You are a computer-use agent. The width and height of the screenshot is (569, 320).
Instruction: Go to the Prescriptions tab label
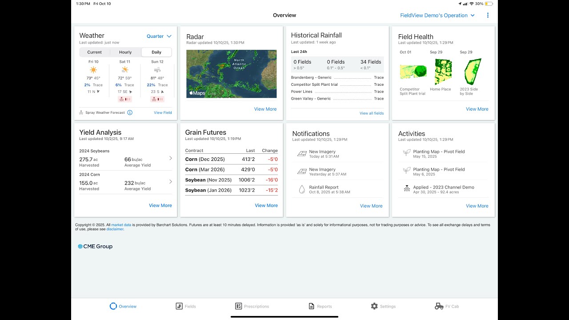(x=256, y=307)
